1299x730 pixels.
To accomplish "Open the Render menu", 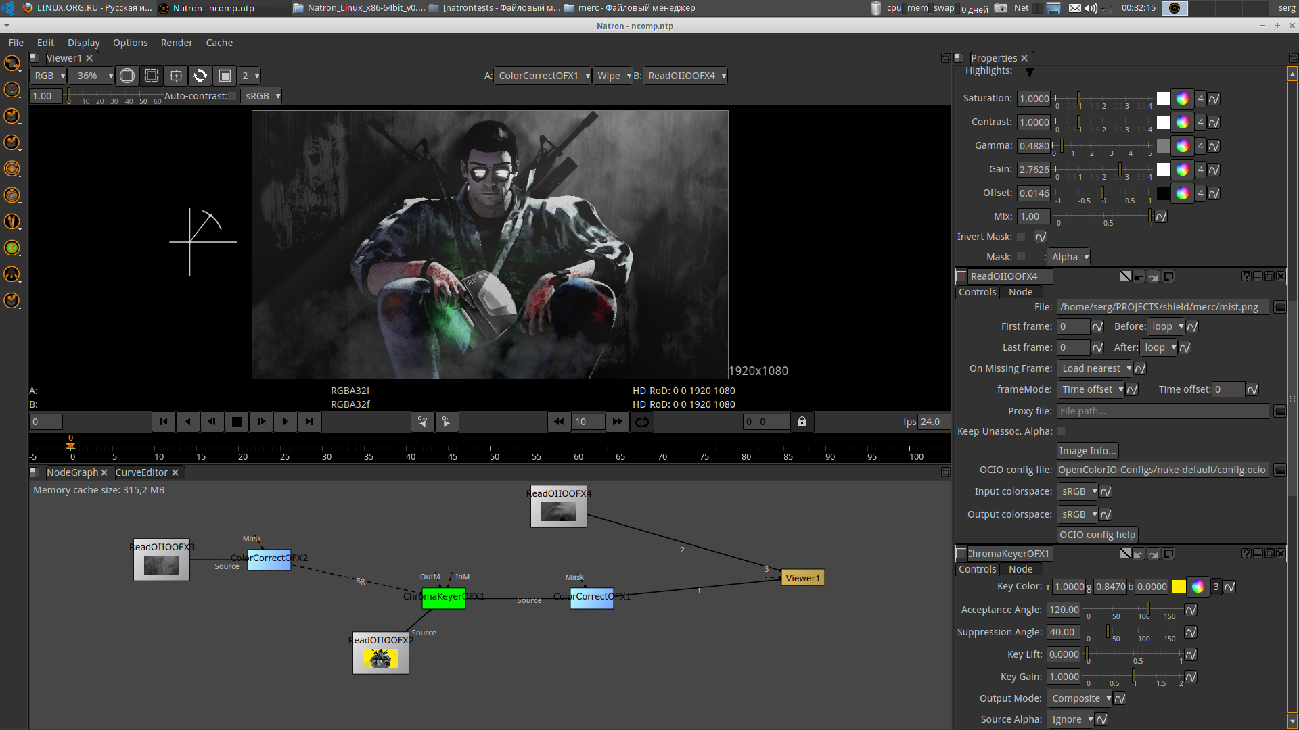I will pyautogui.click(x=177, y=43).
